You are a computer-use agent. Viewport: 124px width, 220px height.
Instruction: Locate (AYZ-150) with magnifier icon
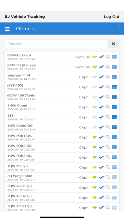click(108, 87)
